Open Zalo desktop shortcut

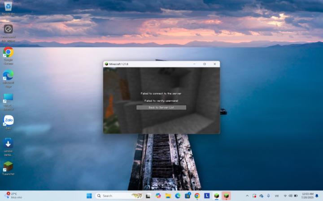(x=8, y=122)
